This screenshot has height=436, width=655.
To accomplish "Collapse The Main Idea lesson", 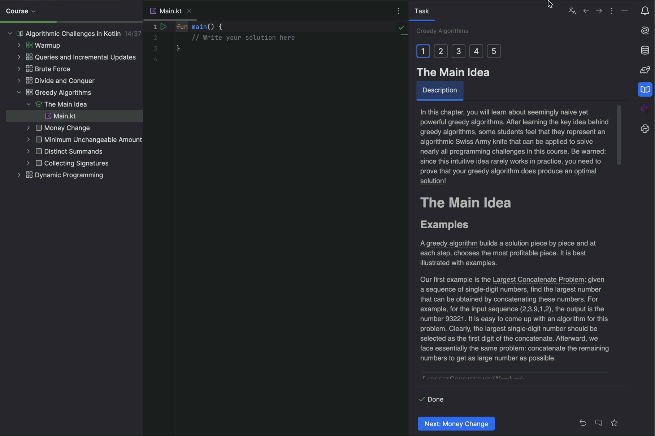I will (x=29, y=104).
